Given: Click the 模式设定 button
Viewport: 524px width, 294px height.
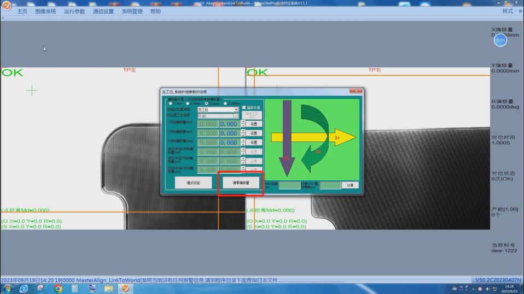Looking at the screenshot, I should [193, 183].
